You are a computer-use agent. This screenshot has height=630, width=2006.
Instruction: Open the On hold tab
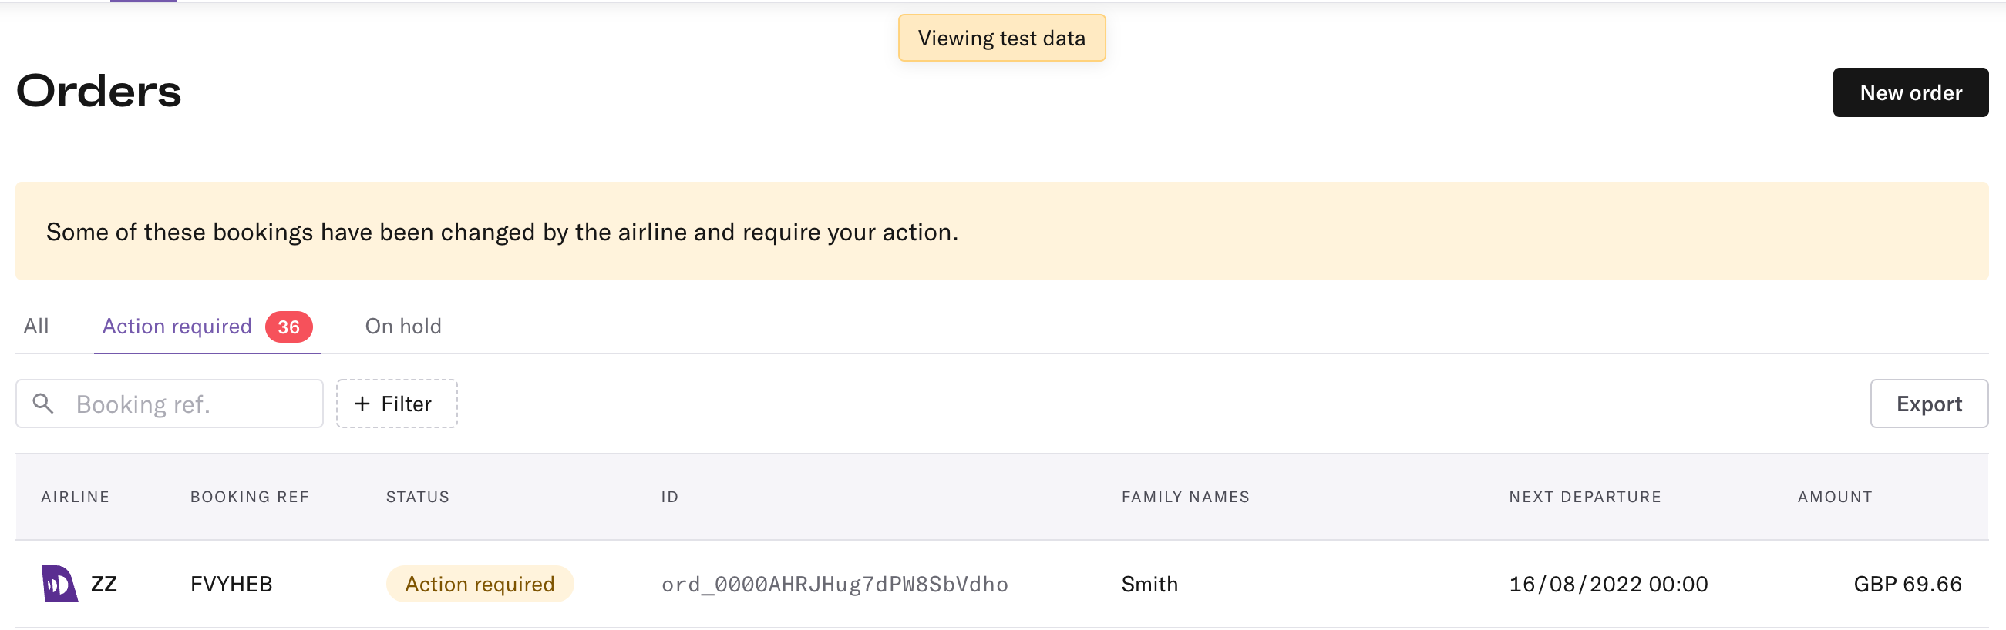click(403, 327)
